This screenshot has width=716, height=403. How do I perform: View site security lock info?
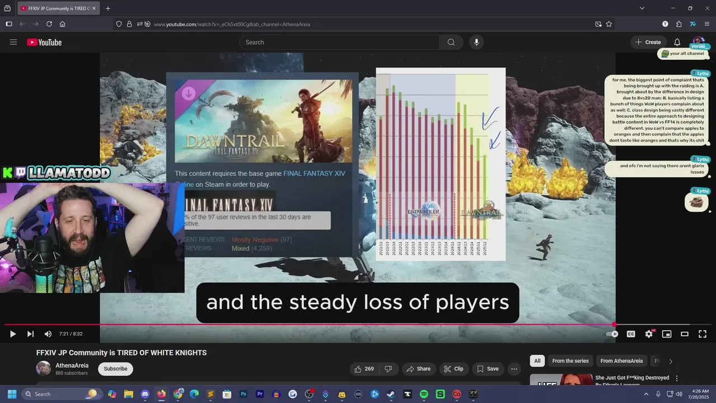pos(129,24)
